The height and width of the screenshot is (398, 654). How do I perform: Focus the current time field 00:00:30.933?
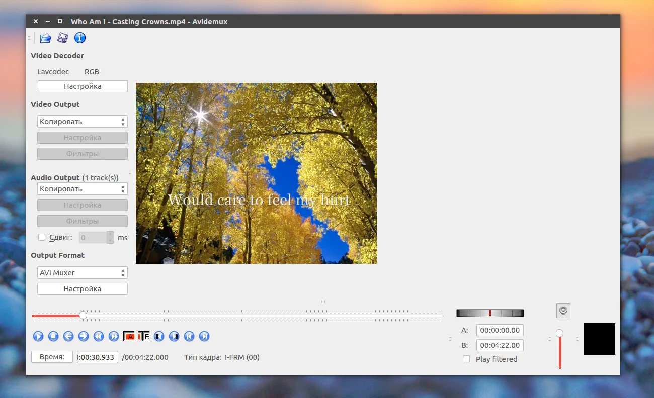[x=98, y=357]
